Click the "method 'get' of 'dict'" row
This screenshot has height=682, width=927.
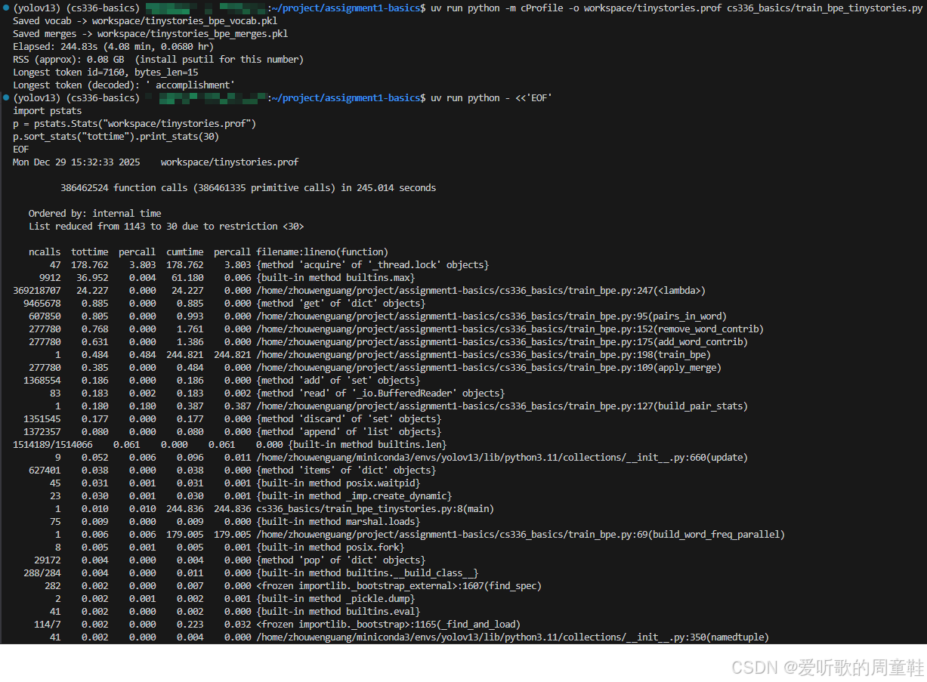(x=224, y=304)
